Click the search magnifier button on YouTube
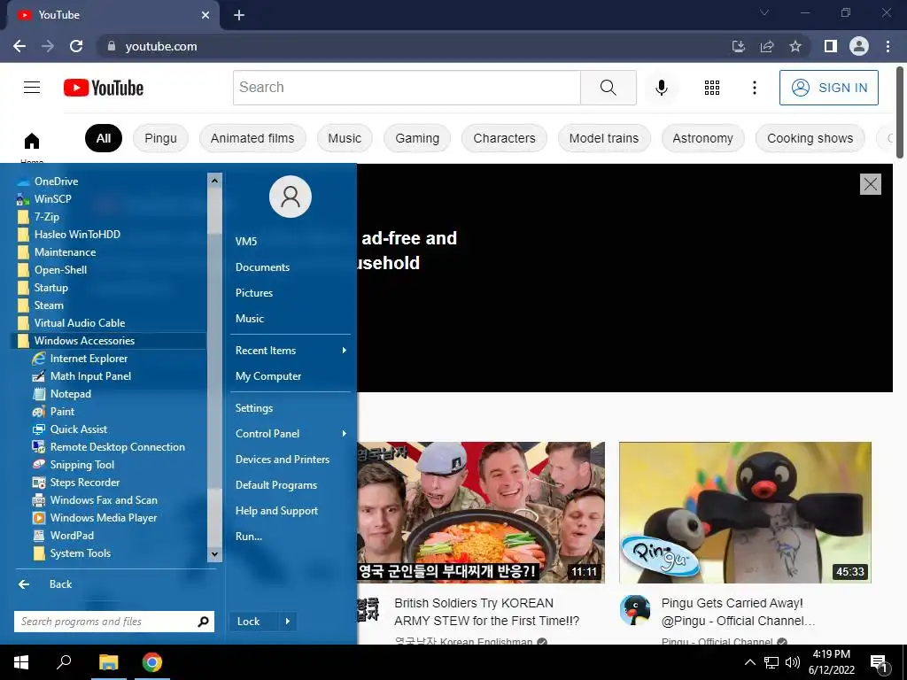Image resolution: width=907 pixels, height=680 pixels. pyautogui.click(x=608, y=88)
